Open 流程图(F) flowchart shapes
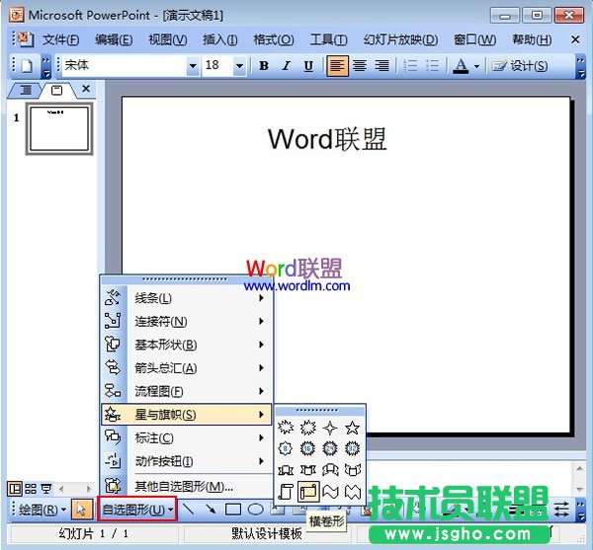 pos(187,391)
